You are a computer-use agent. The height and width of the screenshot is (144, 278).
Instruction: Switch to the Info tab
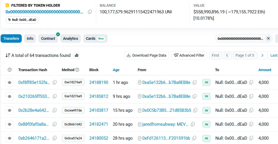[x=30, y=39]
